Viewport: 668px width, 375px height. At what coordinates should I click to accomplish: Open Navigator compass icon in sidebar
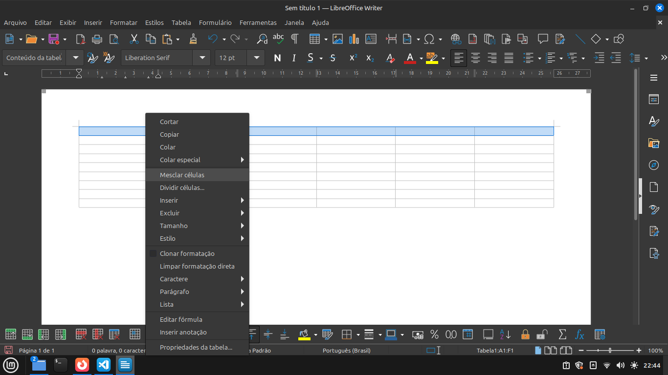click(654, 165)
